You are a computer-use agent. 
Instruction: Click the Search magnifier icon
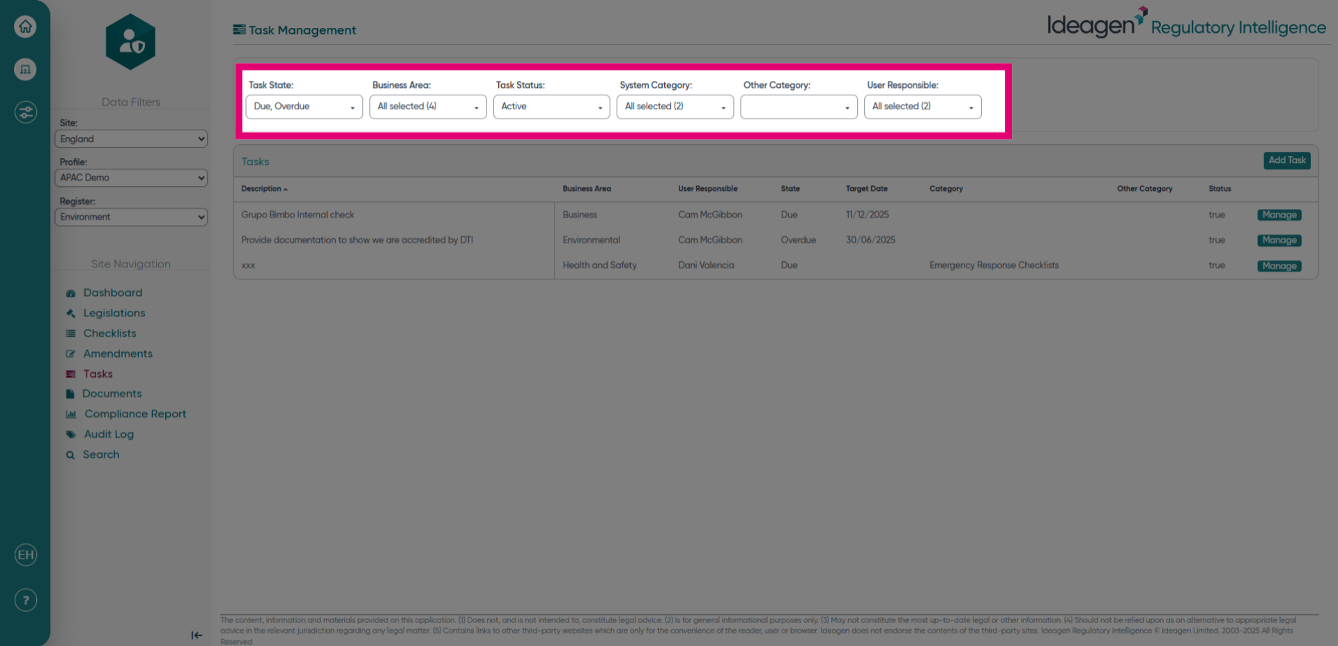70,455
